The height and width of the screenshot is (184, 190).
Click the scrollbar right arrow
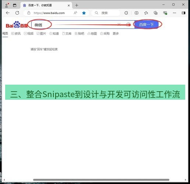click(185, 180)
